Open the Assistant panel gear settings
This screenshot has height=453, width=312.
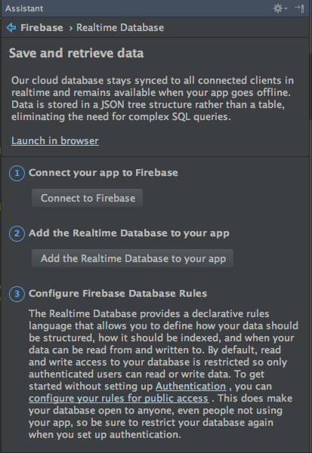[278, 8]
